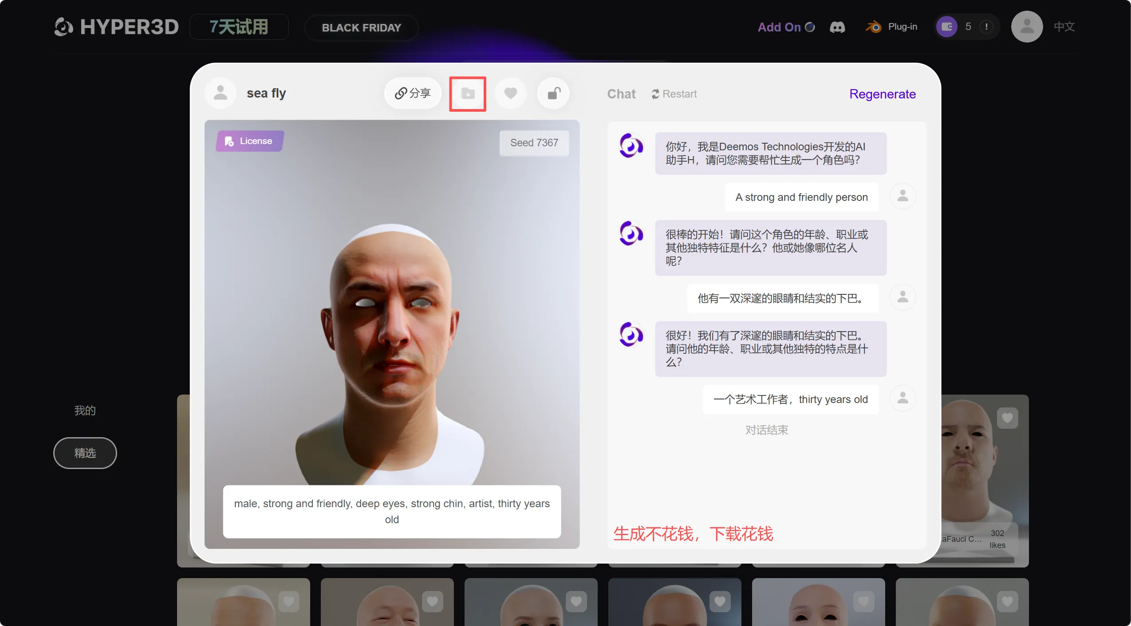Select the 我的 gallery filter

coord(85,411)
